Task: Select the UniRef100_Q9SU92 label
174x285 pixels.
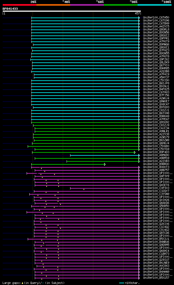Action: (x=156, y=122)
